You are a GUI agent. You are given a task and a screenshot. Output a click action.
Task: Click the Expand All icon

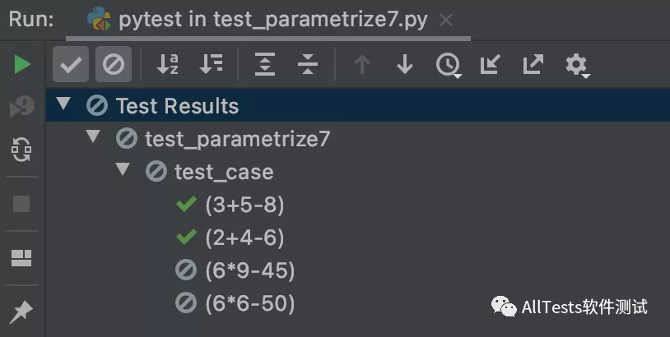pyautogui.click(x=264, y=64)
